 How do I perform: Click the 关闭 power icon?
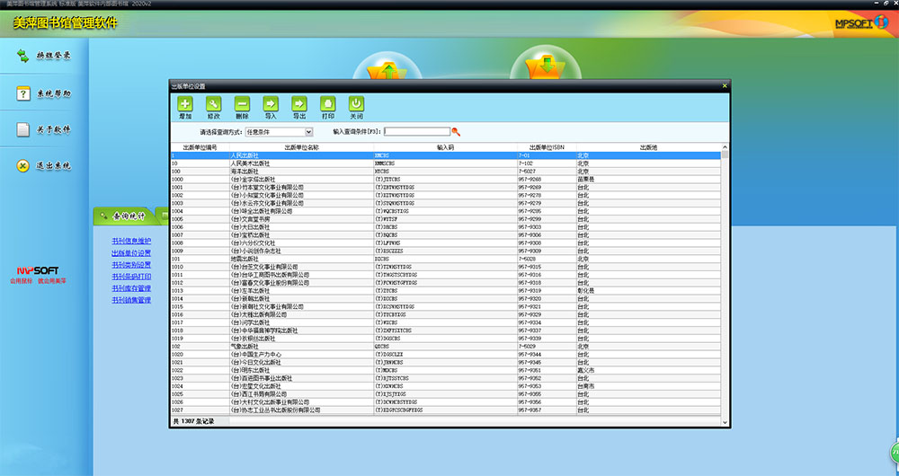point(356,104)
